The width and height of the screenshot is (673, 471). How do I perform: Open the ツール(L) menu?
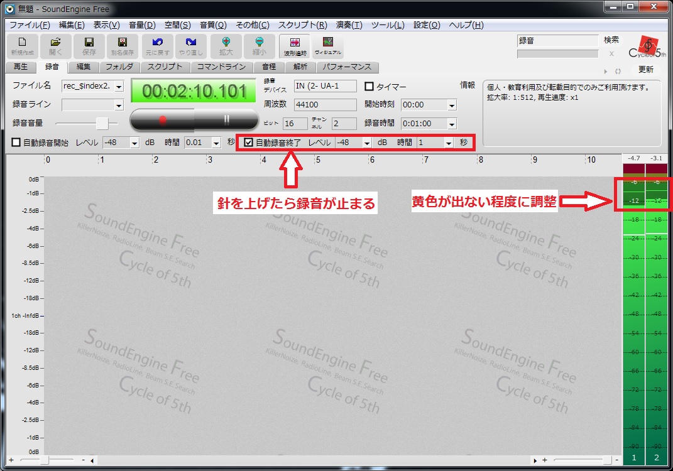[388, 25]
